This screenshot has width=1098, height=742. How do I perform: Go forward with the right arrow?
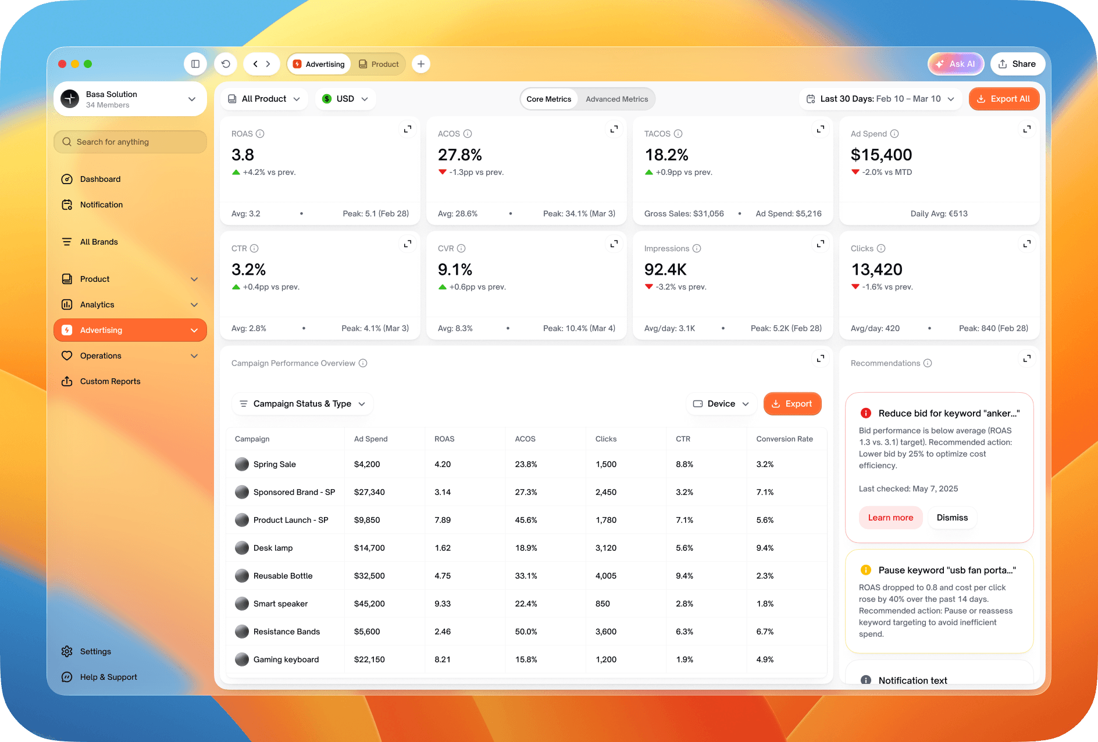pos(268,64)
